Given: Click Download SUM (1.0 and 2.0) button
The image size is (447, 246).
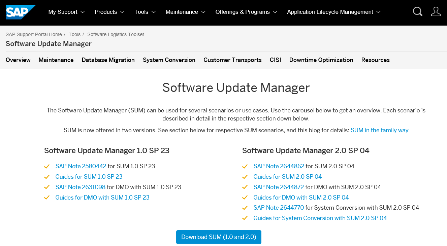Looking at the screenshot, I should coord(219,237).
